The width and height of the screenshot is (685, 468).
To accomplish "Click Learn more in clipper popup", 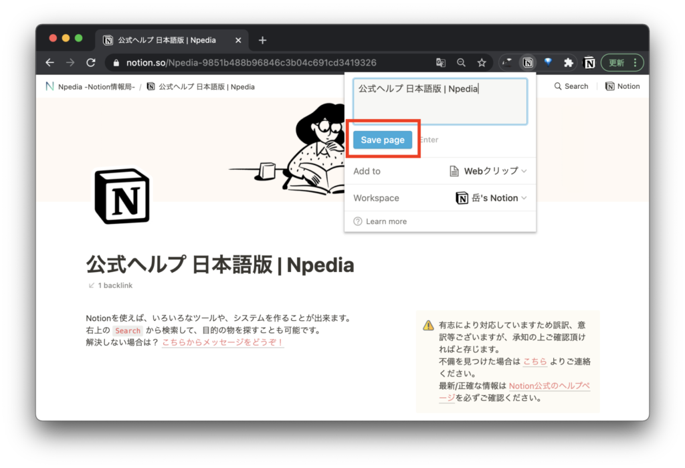I will point(380,221).
